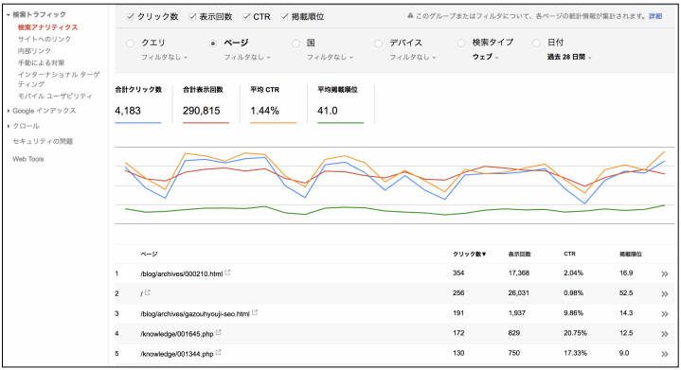The width and height of the screenshot is (681, 370).
Task: Click 合計クリック数 card showing 4,183
Action: click(x=138, y=104)
